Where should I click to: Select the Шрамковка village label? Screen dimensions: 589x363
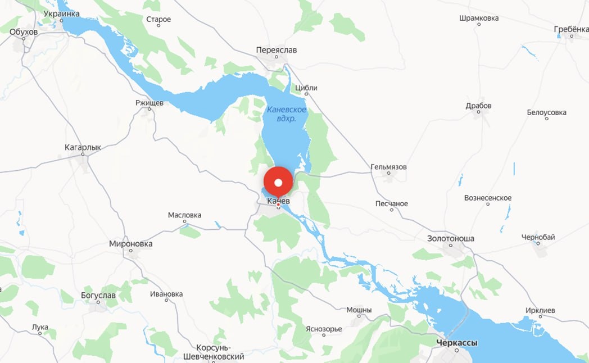click(479, 18)
